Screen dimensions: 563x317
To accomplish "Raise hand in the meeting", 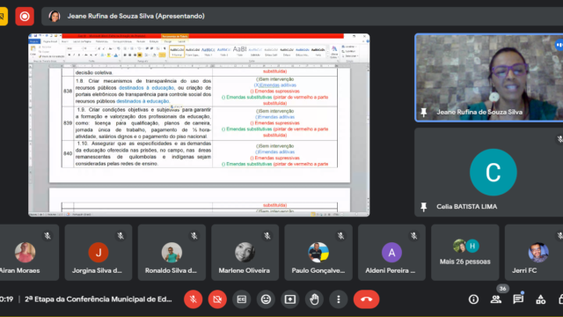I will (x=314, y=299).
